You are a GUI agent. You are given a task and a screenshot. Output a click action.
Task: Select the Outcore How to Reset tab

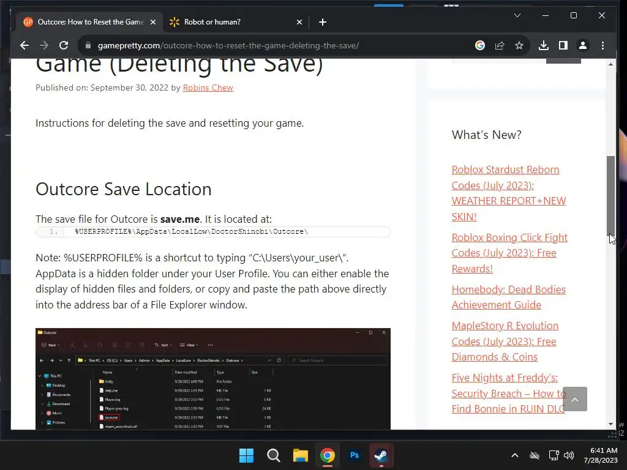(x=91, y=22)
